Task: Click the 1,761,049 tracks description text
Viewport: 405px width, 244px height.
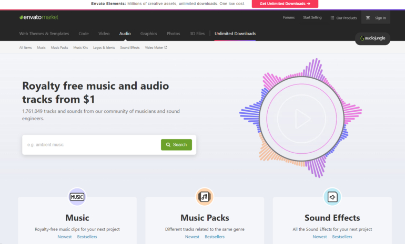Action: point(101,115)
